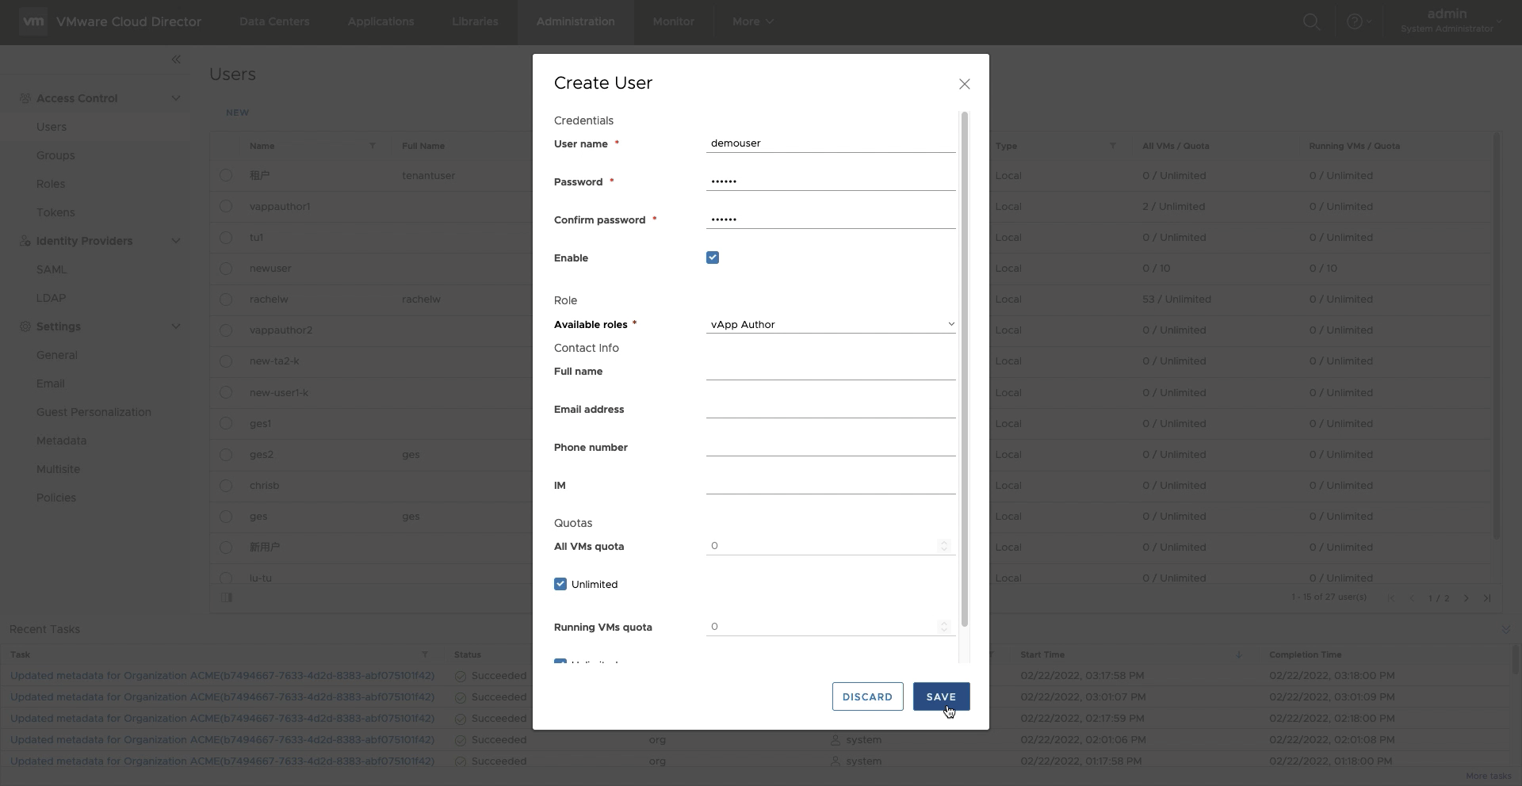1522x786 pixels.
Task: Go to next page of users
Action: click(1466, 598)
